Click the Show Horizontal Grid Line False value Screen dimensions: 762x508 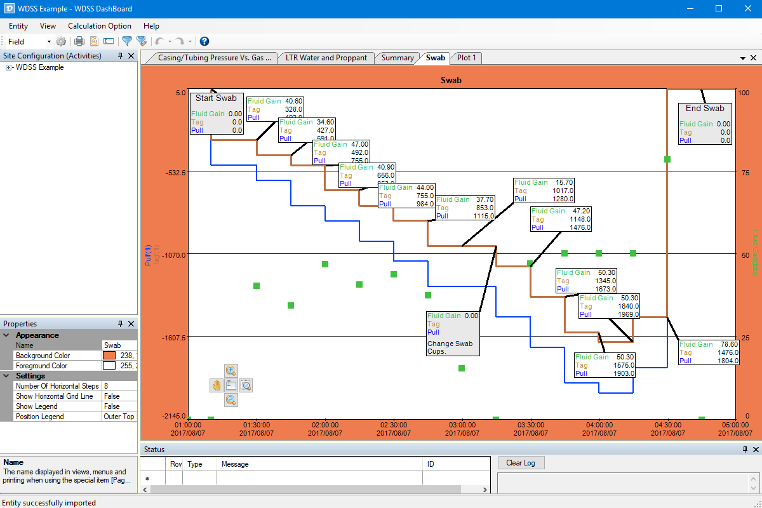coord(119,396)
